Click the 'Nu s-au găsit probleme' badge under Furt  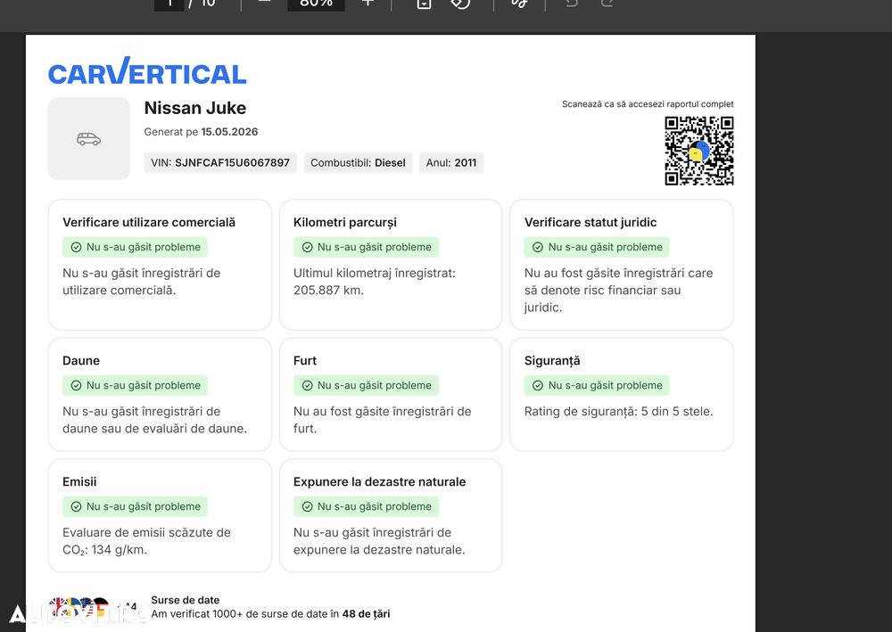point(367,385)
